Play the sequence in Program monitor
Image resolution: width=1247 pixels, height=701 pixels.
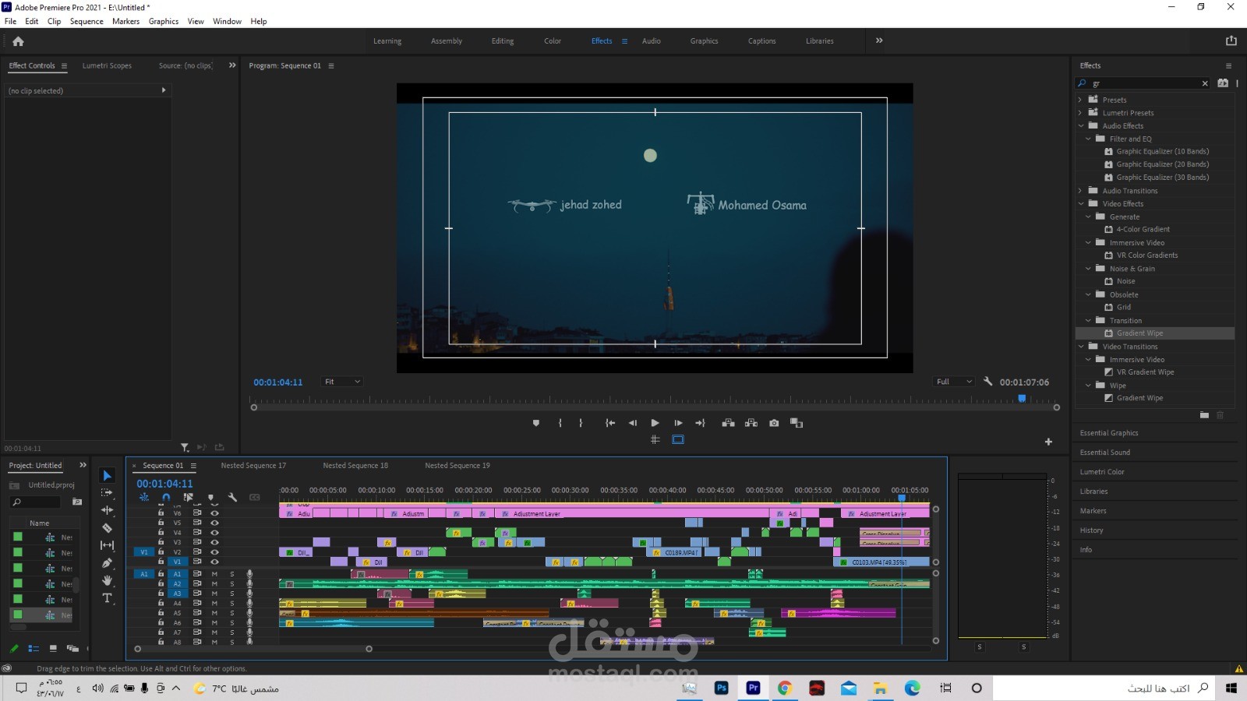click(x=655, y=423)
